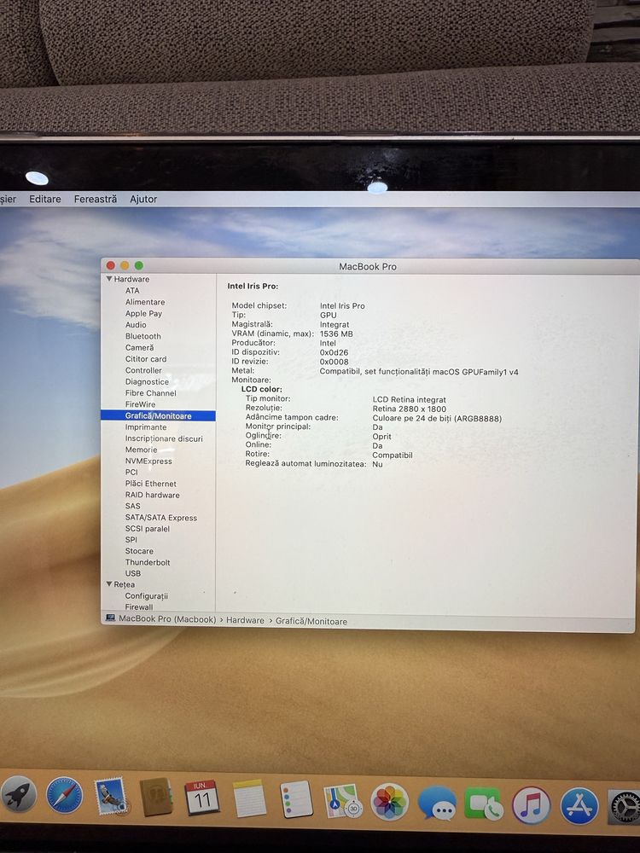Select Imprimante in the sidebar

tap(146, 427)
